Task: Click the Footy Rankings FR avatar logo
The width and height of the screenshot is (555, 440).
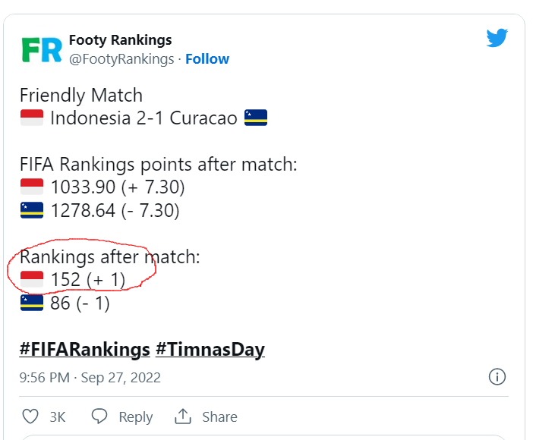Action: tap(41, 49)
